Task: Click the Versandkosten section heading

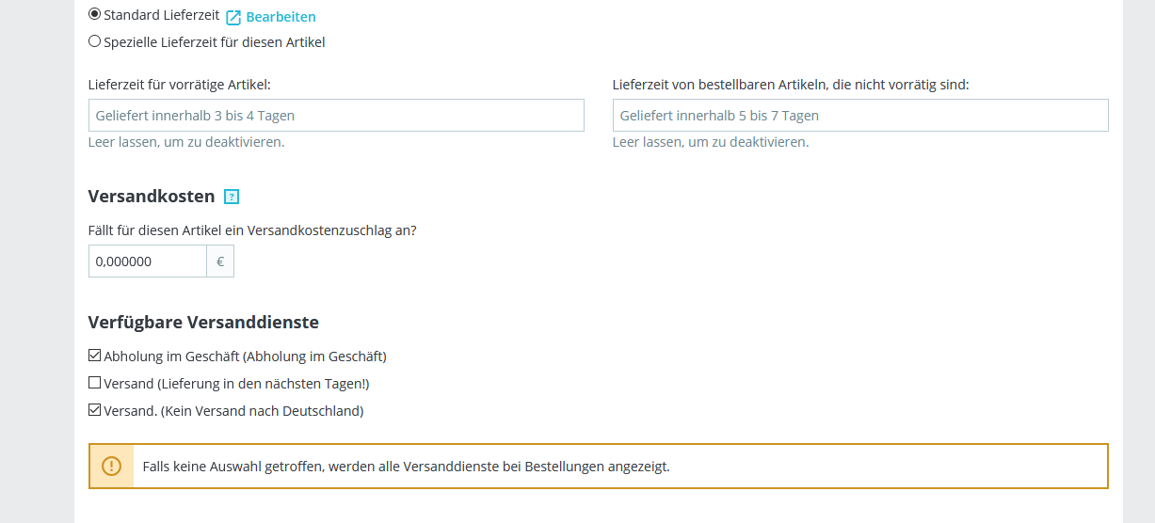Action: 152,197
